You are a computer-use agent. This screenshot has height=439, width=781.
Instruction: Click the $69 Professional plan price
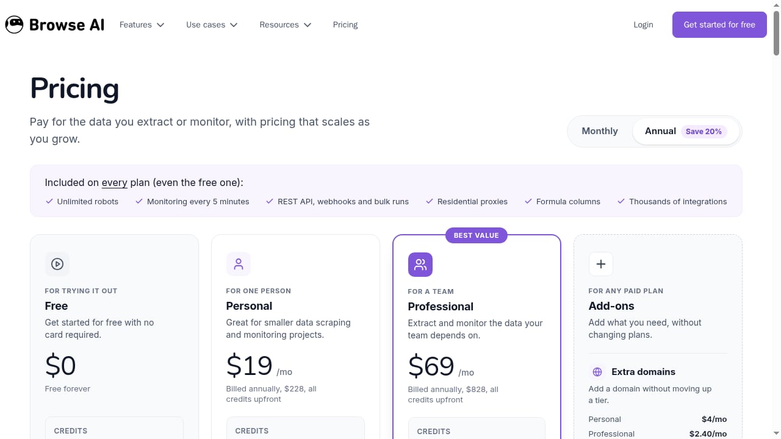point(431,366)
